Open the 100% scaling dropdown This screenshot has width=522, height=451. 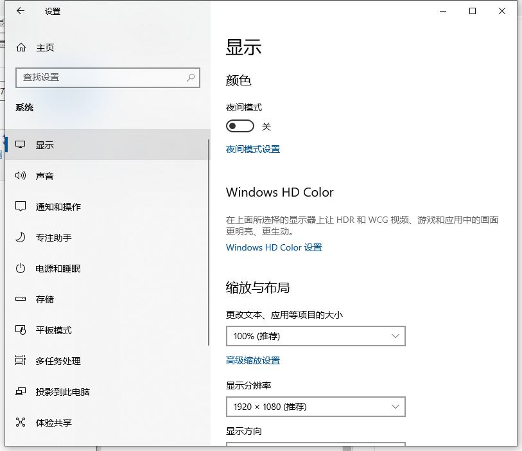click(x=315, y=335)
